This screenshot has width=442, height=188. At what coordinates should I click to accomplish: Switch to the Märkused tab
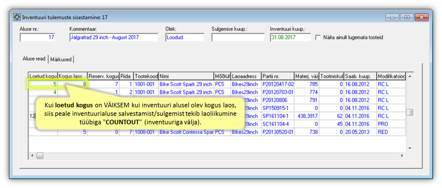61,59
